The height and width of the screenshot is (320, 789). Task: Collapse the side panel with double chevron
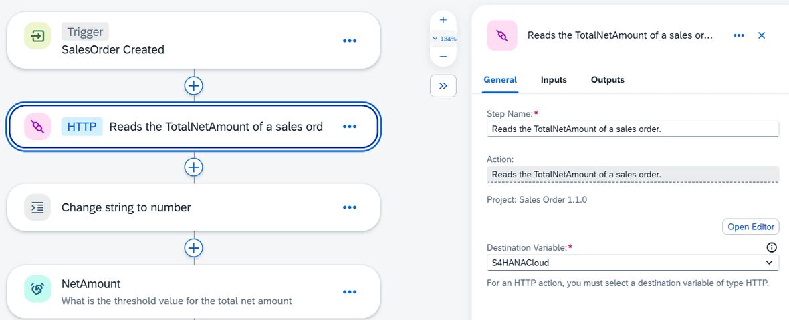443,86
